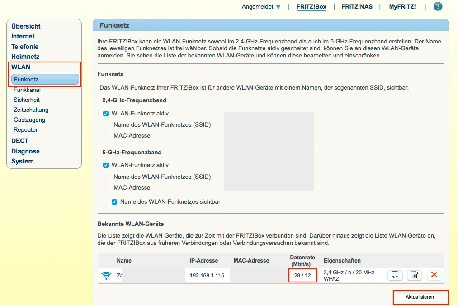Click the 2,4-GHz-Frequenzband heading
Screen dimensions: 458x306
(x=134, y=100)
